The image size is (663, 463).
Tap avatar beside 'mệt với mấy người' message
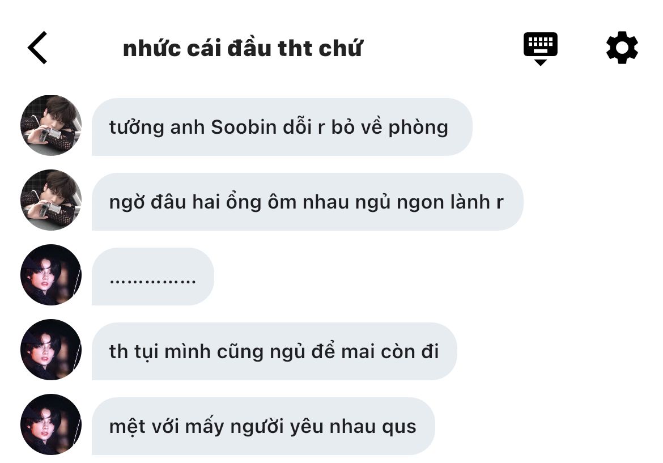[x=51, y=424]
